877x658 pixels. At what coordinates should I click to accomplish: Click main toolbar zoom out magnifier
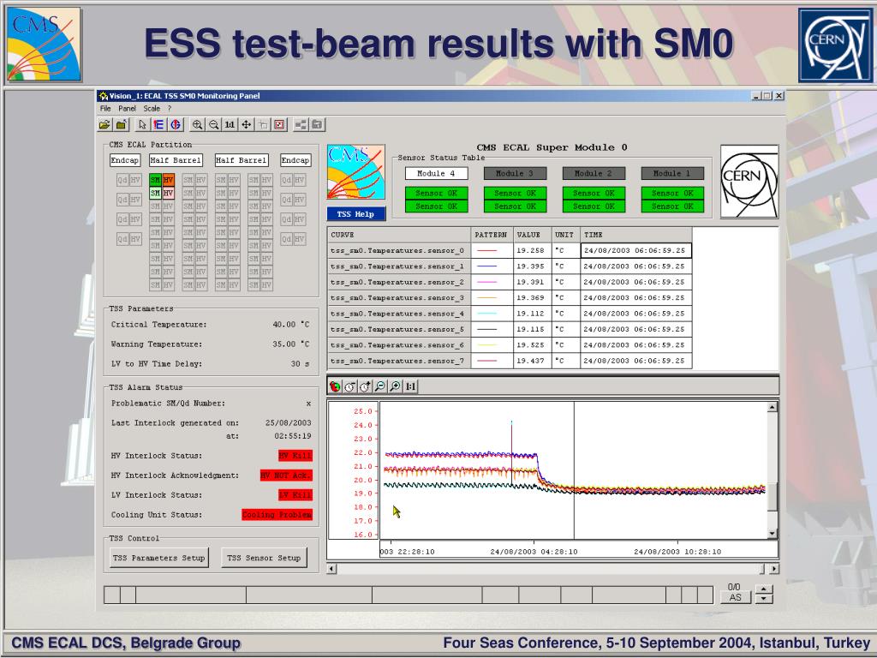(213, 125)
